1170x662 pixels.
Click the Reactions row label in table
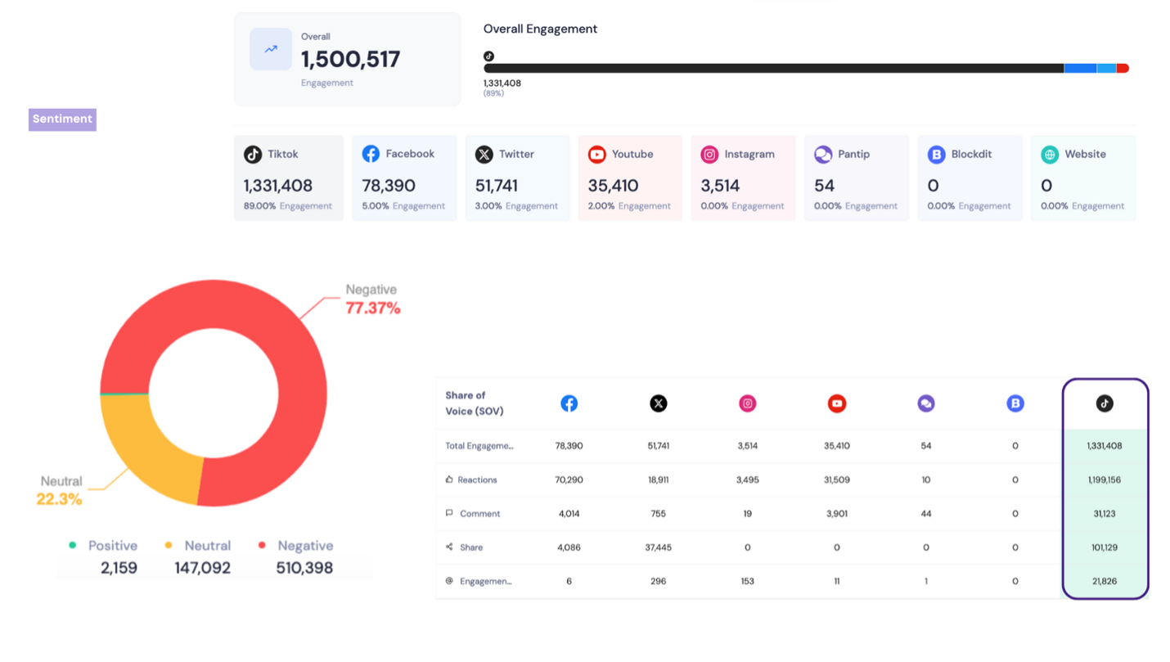click(x=476, y=480)
